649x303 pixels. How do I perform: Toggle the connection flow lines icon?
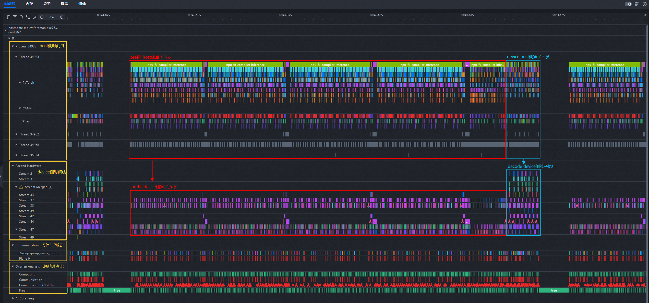click(x=28, y=17)
